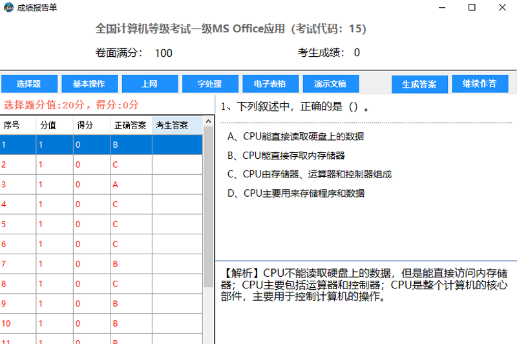The image size is (517, 344).
Task: Select question row 7 in table
Action: 101,264
